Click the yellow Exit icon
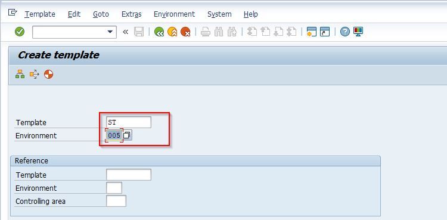Viewport: 447px width, 220px height. tap(172, 32)
